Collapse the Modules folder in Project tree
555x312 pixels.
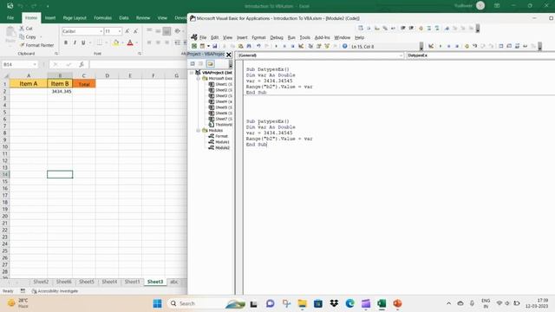[199, 131]
